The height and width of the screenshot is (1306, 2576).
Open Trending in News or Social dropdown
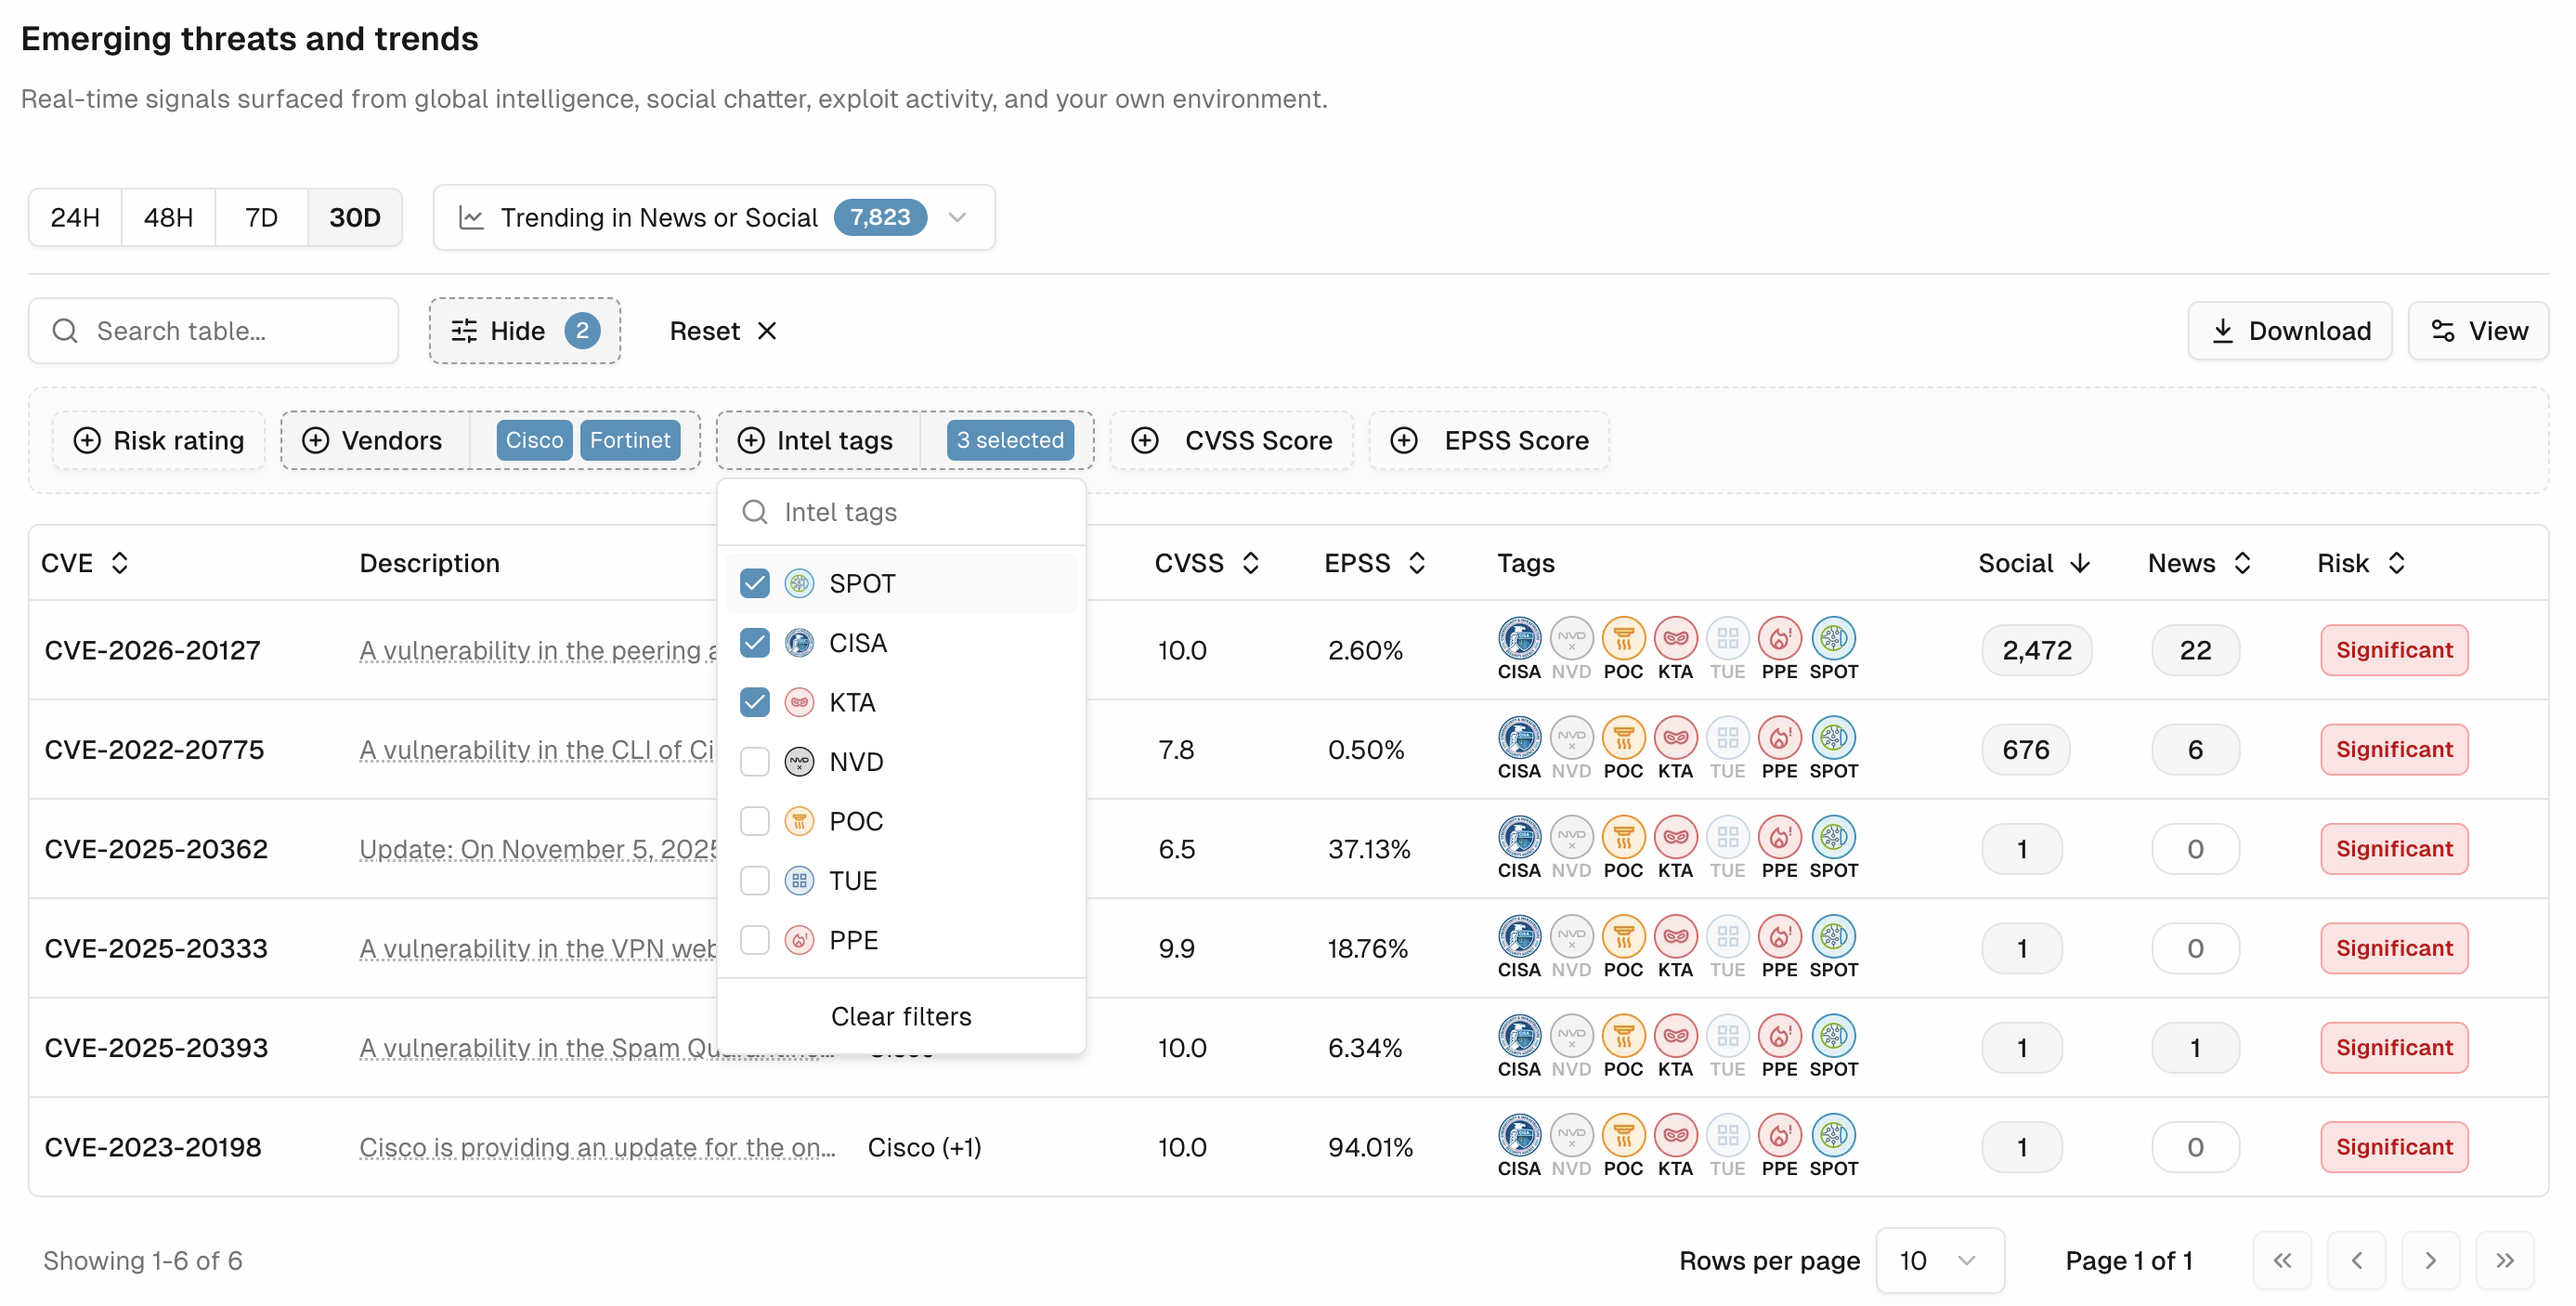[714, 217]
